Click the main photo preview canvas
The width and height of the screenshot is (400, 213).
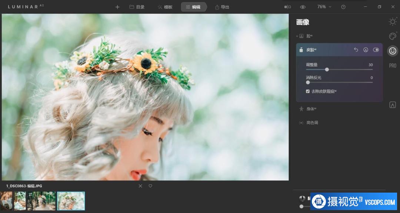pyautogui.click(x=145, y=97)
